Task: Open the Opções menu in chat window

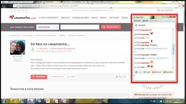Action: [x=145, y=21]
